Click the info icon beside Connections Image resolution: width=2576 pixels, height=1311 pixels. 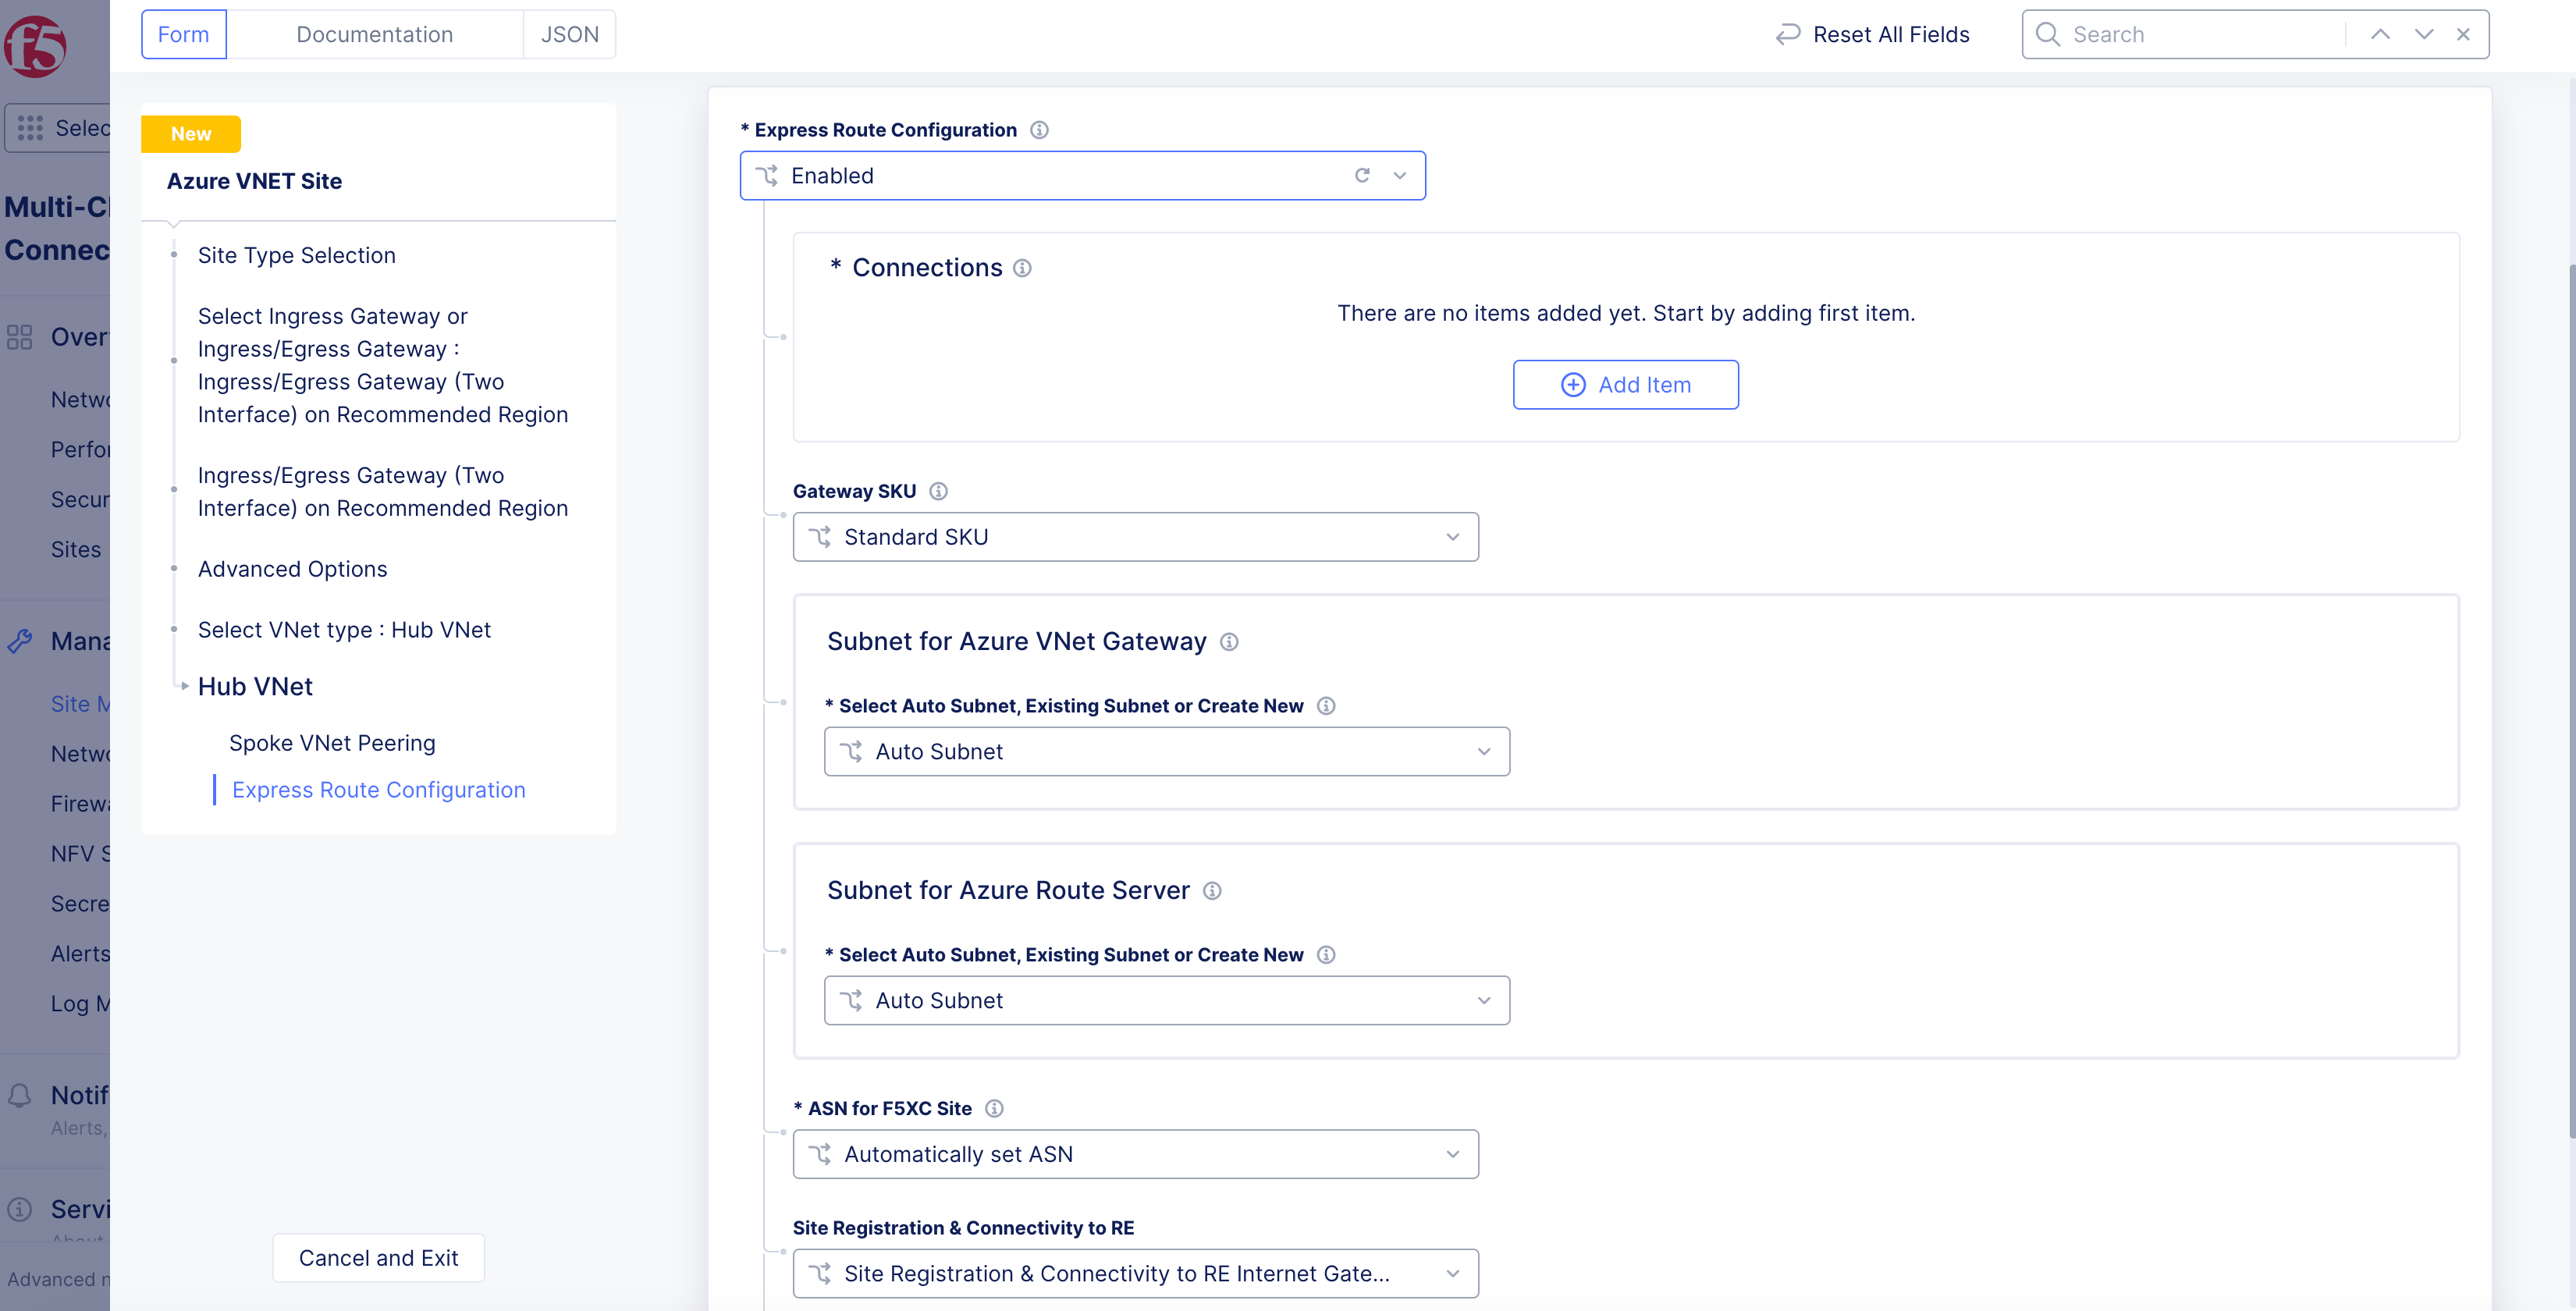(1022, 268)
